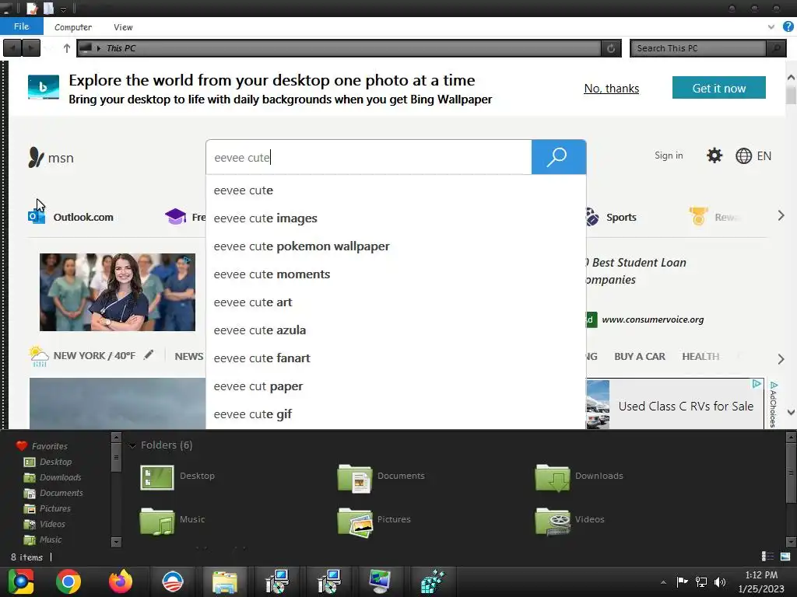Viewport: 797px width, 597px height.
Task: Select suggestion eevee cute art
Action: click(x=396, y=302)
